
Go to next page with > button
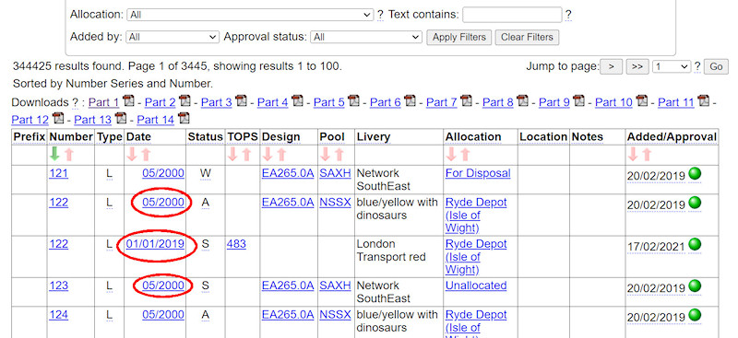pyautogui.click(x=611, y=66)
